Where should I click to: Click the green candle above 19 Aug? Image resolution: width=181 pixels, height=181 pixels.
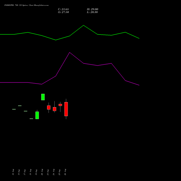tap(37, 115)
